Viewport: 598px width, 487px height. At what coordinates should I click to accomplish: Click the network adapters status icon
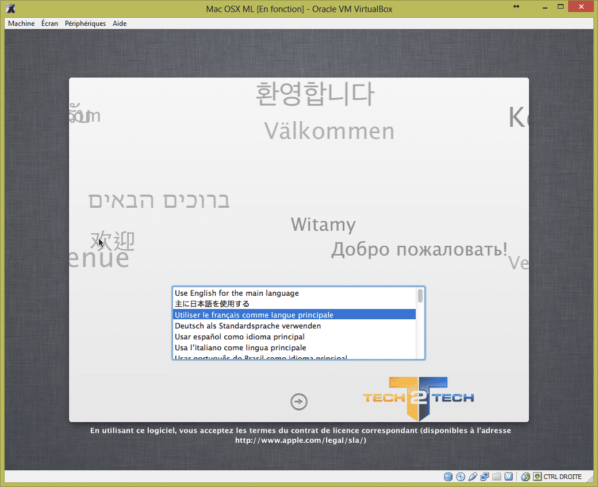click(485, 477)
